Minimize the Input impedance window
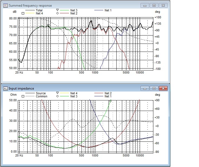The height and width of the screenshot is (167, 199). click(145, 88)
